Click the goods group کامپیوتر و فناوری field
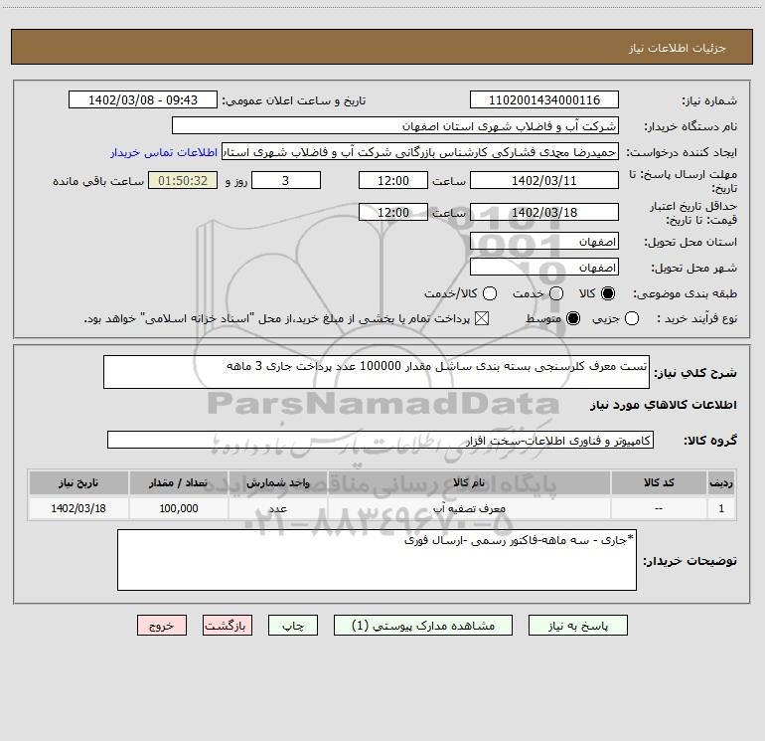This screenshot has height=741, width=765. click(x=381, y=440)
